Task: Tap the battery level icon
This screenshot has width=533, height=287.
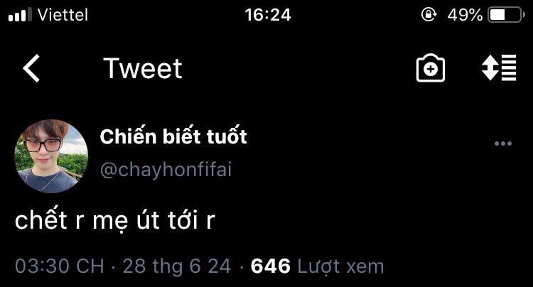Action: click(x=506, y=15)
